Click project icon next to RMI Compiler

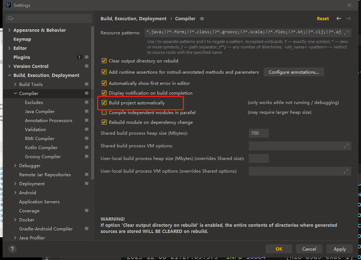coord(86,138)
